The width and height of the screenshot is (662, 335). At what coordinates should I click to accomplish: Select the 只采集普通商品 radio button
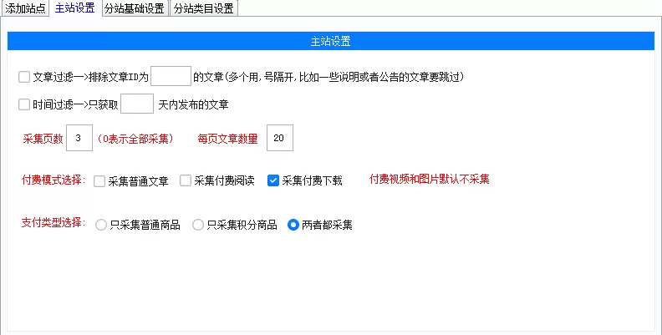point(101,226)
